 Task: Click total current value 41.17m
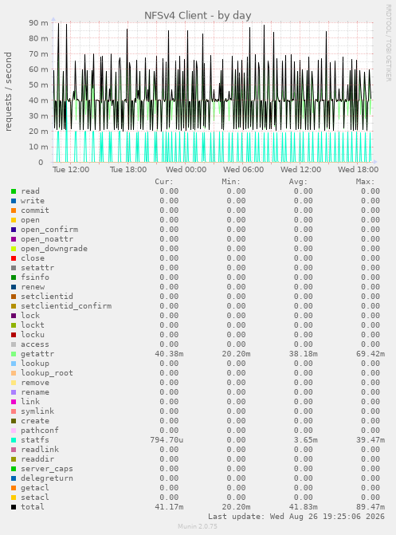tap(169, 507)
